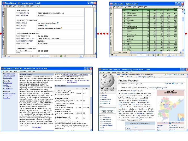The image size is (188, 141).
Task: Click Adobe PDF icon in company report menu bar
Action: pos(4,6)
